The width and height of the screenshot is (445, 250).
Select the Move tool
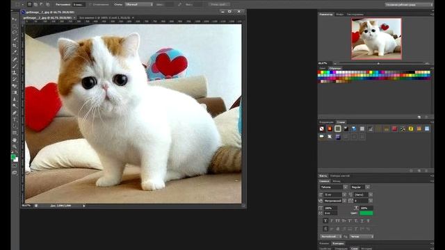pos(15,19)
